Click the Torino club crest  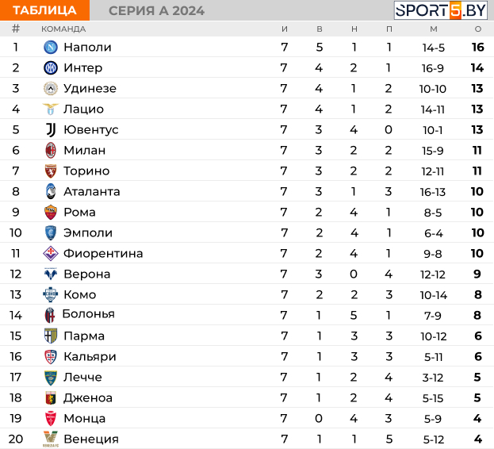[x=51, y=171]
